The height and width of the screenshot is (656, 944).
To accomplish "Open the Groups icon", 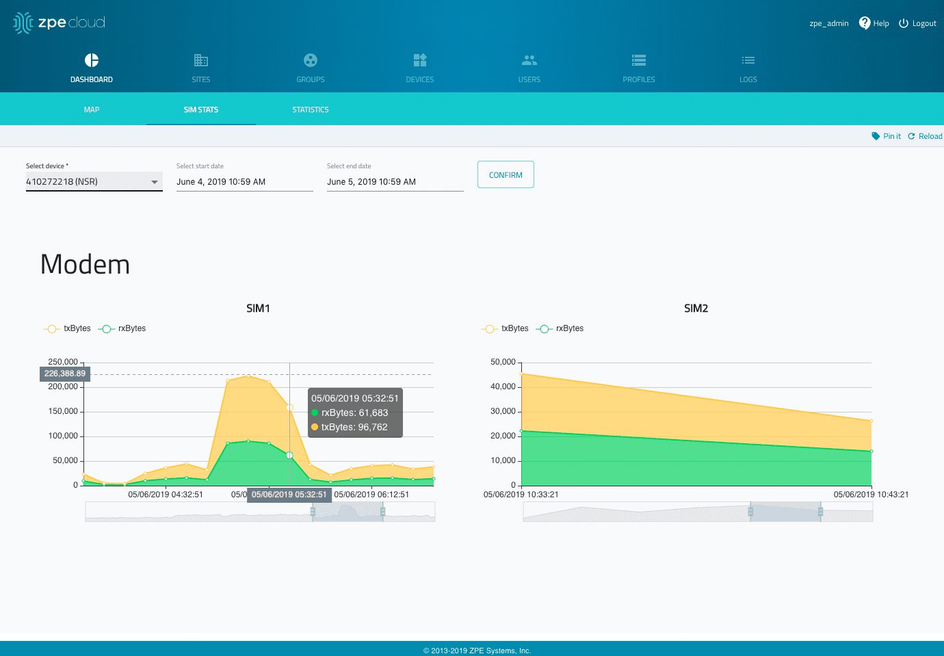I will [311, 61].
